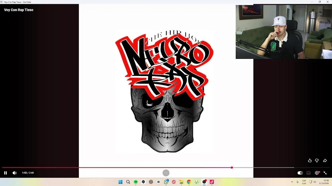
Task: Open CapCut from the taskbar
Action: point(158,182)
